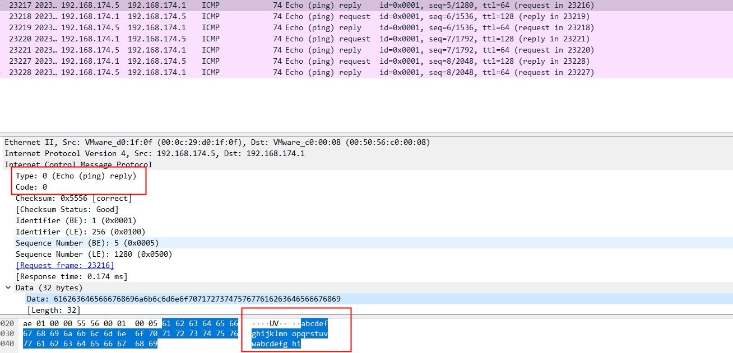Select the Type: 0 (Echo reply) field
Screen dimensions: 733x353
pos(76,176)
